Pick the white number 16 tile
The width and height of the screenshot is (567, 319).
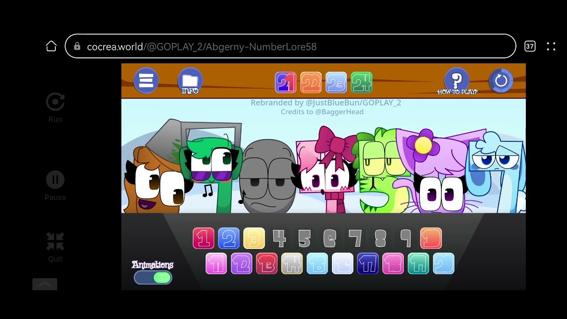point(342,264)
